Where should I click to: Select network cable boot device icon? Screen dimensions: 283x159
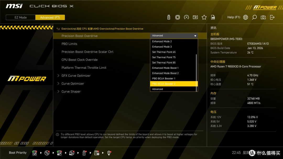coord(109,153)
